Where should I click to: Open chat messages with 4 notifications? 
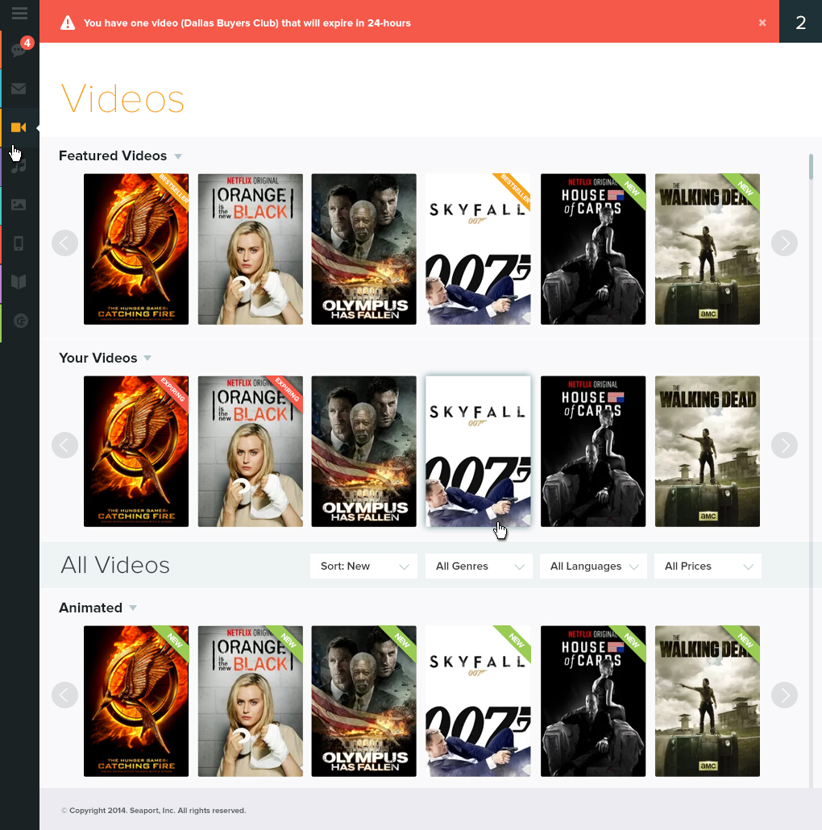click(19, 51)
